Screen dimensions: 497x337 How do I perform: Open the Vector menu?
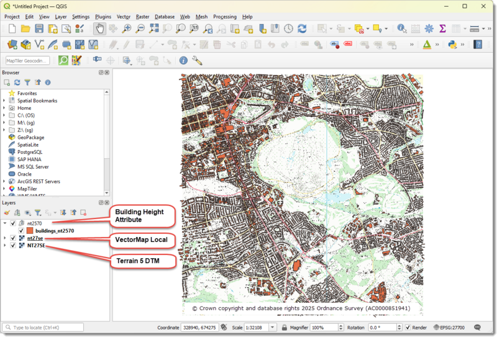click(x=123, y=17)
